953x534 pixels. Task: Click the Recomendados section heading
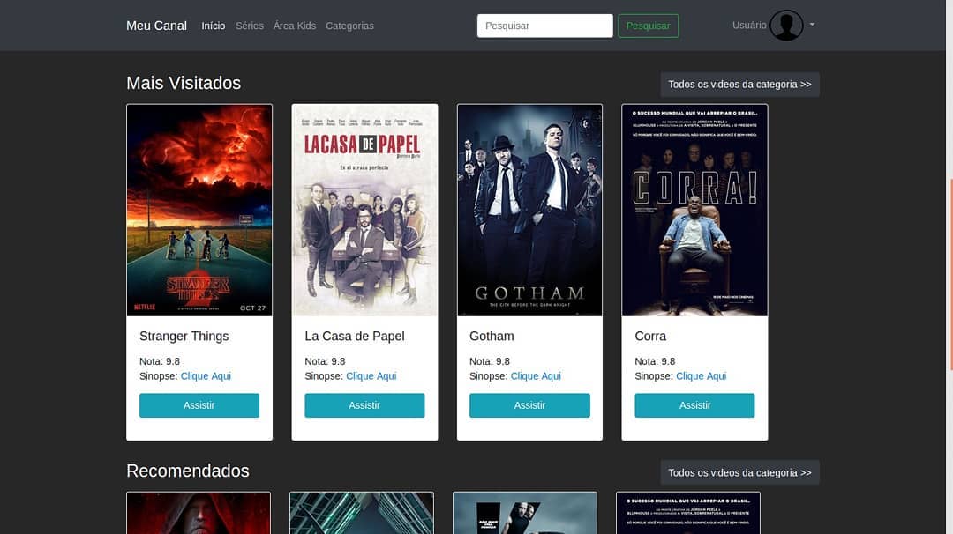[188, 471]
